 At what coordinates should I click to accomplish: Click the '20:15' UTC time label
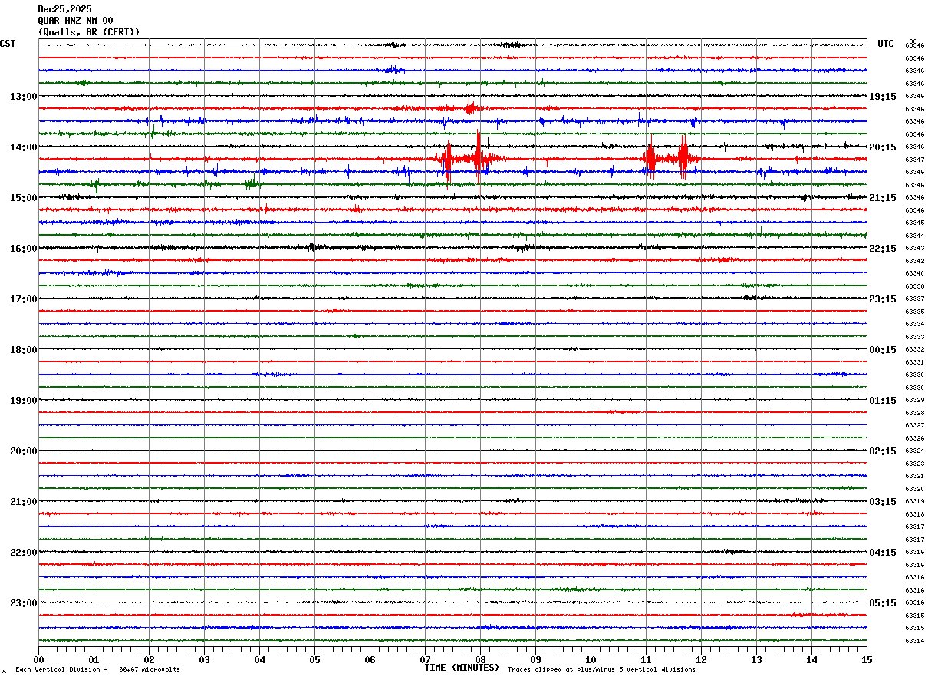pyautogui.click(x=883, y=147)
